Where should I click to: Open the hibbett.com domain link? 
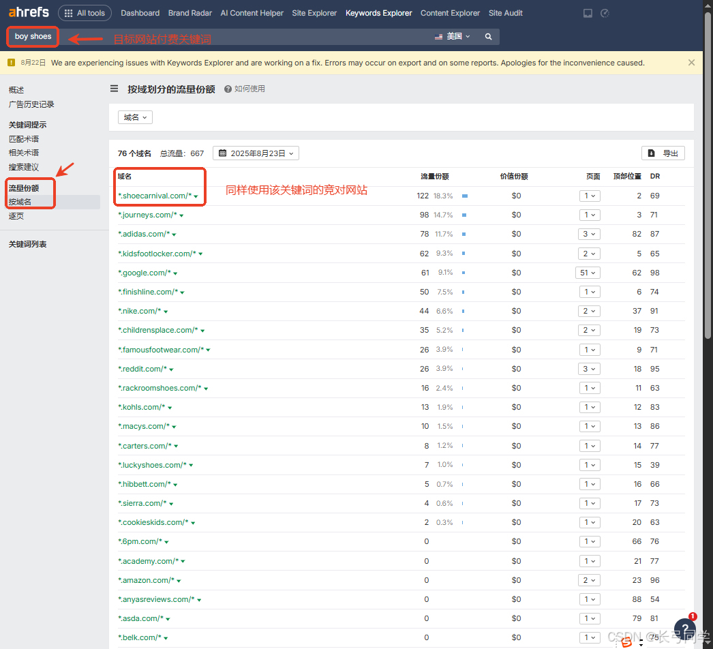point(144,484)
